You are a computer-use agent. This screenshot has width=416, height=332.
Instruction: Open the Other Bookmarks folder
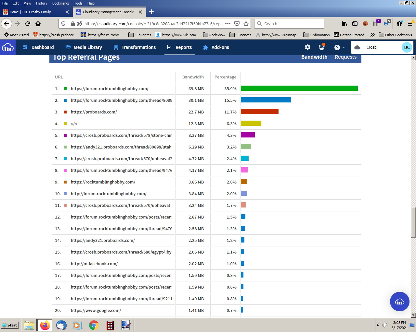click(395, 35)
